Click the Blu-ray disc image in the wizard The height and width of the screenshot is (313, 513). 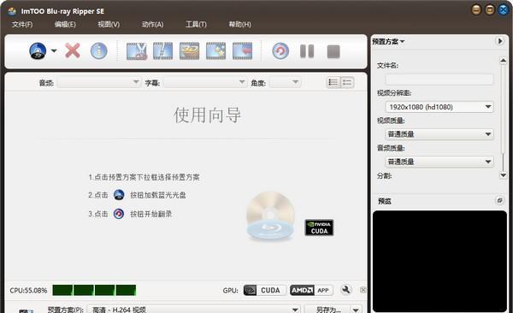[x=270, y=216]
